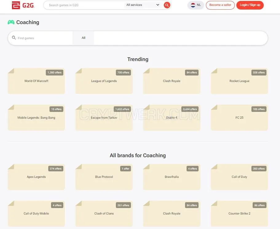Click the Find games magnifier icon
This screenshot has width=280, height=229.
[x=14, y=38]
